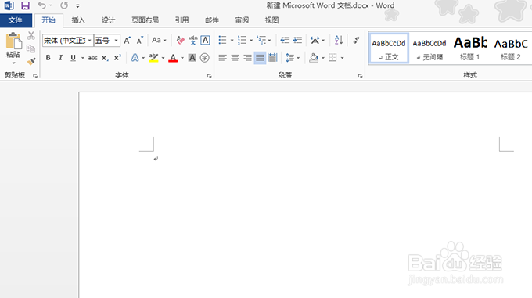This screenshot has height=298, width=532.
Task: Click the Cut scissors icon
Action: click(31, 35)
